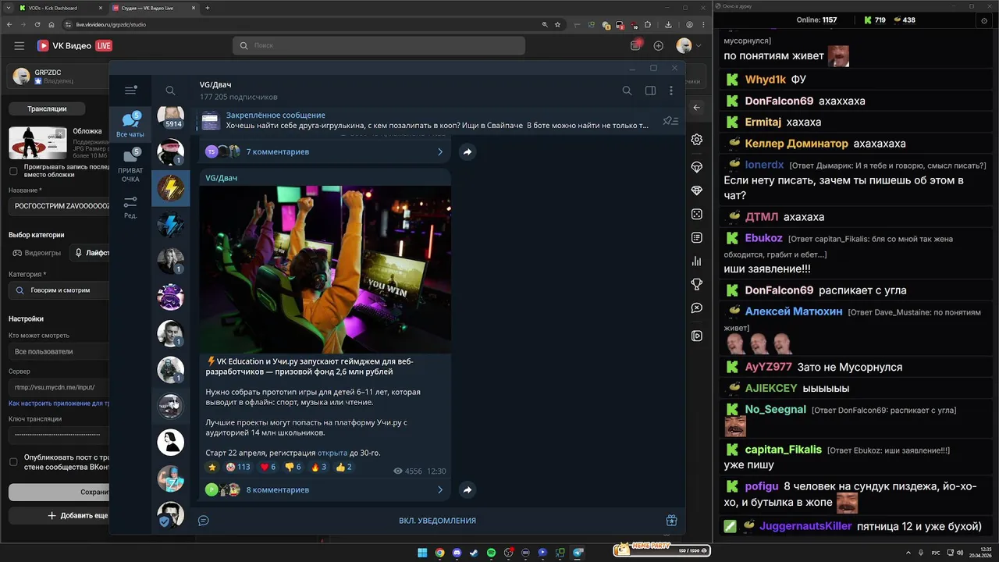This screenshot has height=562, width=999.
Task: Open VK Видео notifications icon with red badge
Action: coord(636,45)
